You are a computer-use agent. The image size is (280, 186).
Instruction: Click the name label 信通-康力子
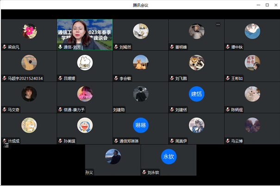(74, 110)
